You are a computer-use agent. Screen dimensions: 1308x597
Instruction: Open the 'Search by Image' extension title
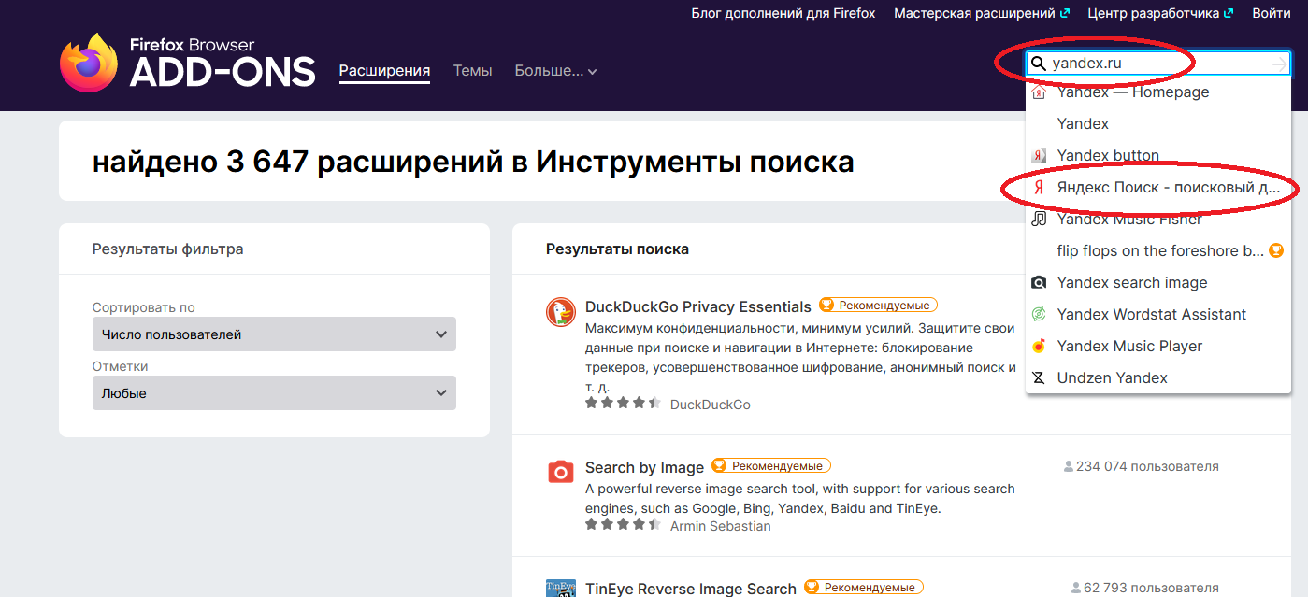point(644,467)
